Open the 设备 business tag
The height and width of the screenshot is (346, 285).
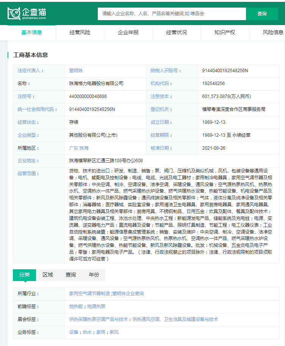coord(74,332)
